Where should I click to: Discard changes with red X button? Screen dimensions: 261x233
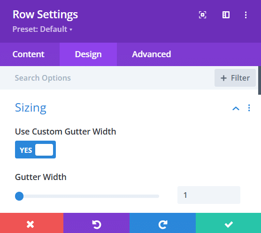31,223
